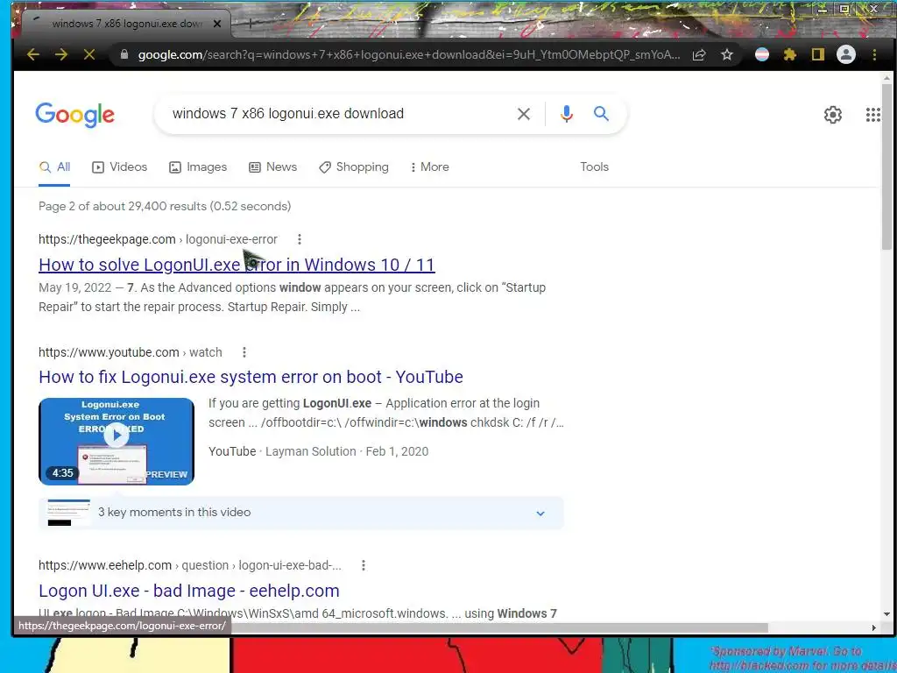Open 'How to solve LogonUI.exe error' link
Image resolution: width=897 pixels, height=673 pixels.
tap(237, 265)
